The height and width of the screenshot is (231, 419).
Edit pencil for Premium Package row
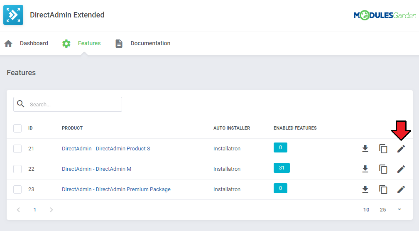point(401,189)
